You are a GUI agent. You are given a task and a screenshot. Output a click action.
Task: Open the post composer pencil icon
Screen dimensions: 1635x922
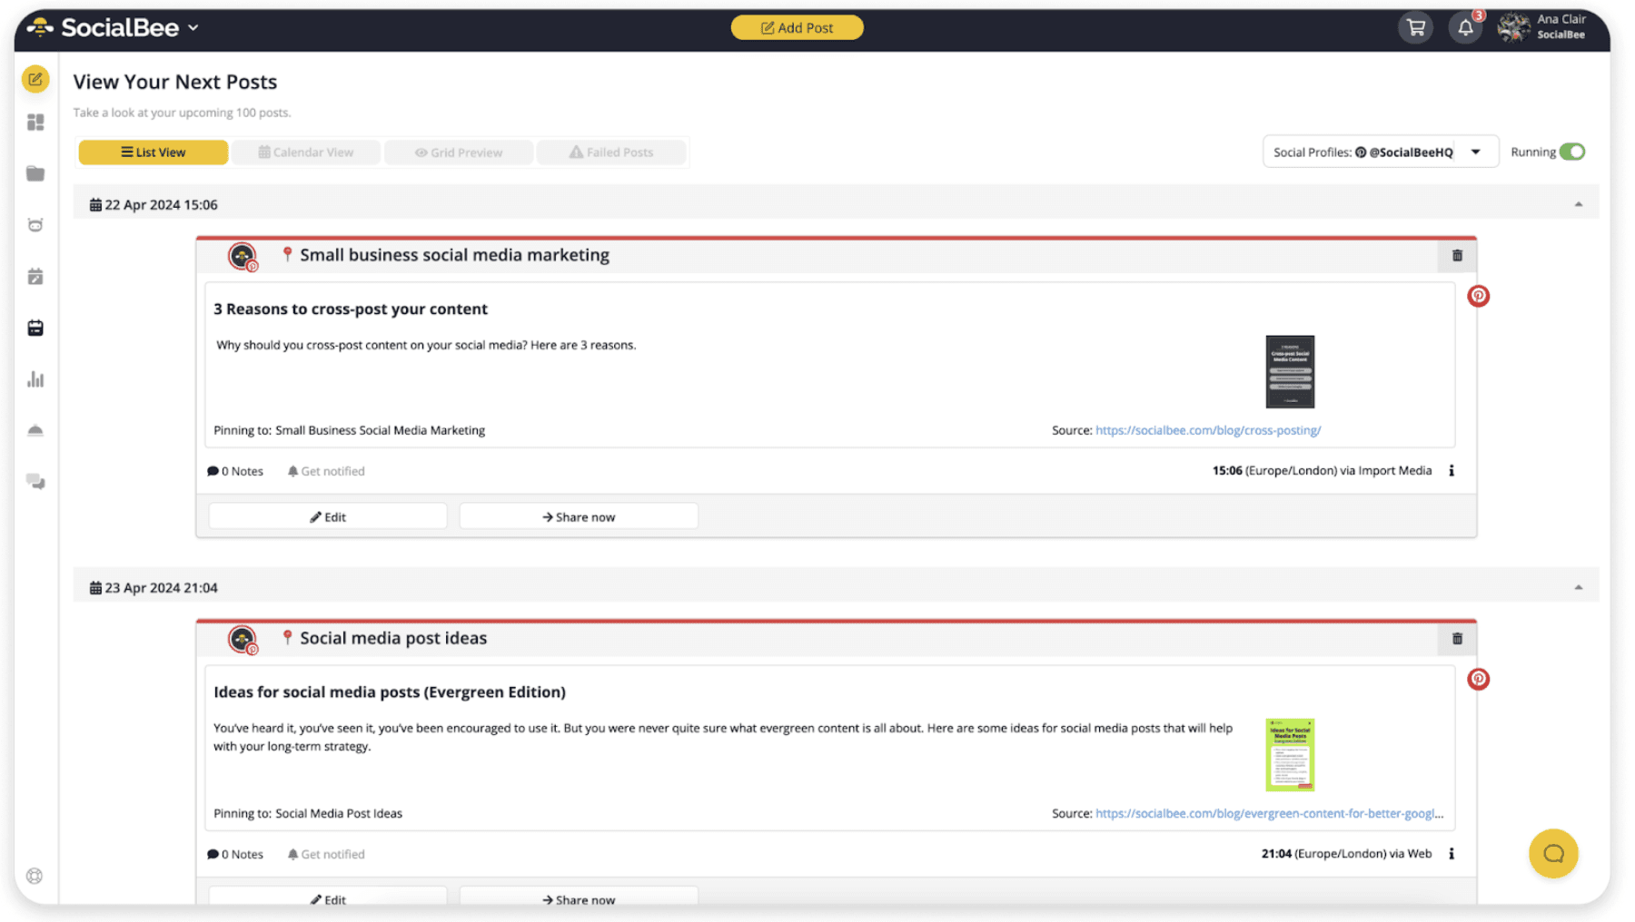tap(35, 79)
